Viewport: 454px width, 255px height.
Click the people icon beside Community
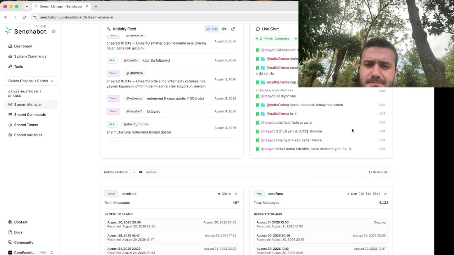coord(10,243)
